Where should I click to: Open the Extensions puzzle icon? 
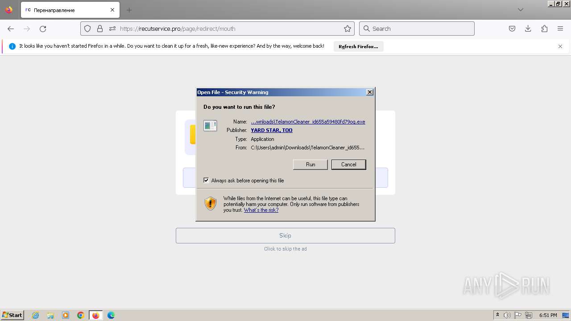544,29
